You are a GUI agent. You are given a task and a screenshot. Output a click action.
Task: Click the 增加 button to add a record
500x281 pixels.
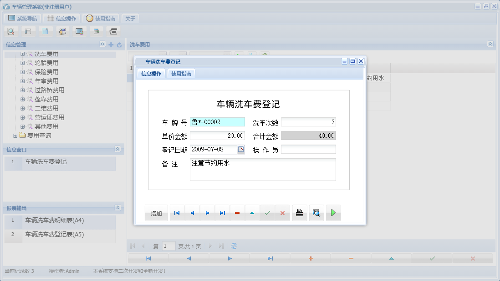[156, 212]
